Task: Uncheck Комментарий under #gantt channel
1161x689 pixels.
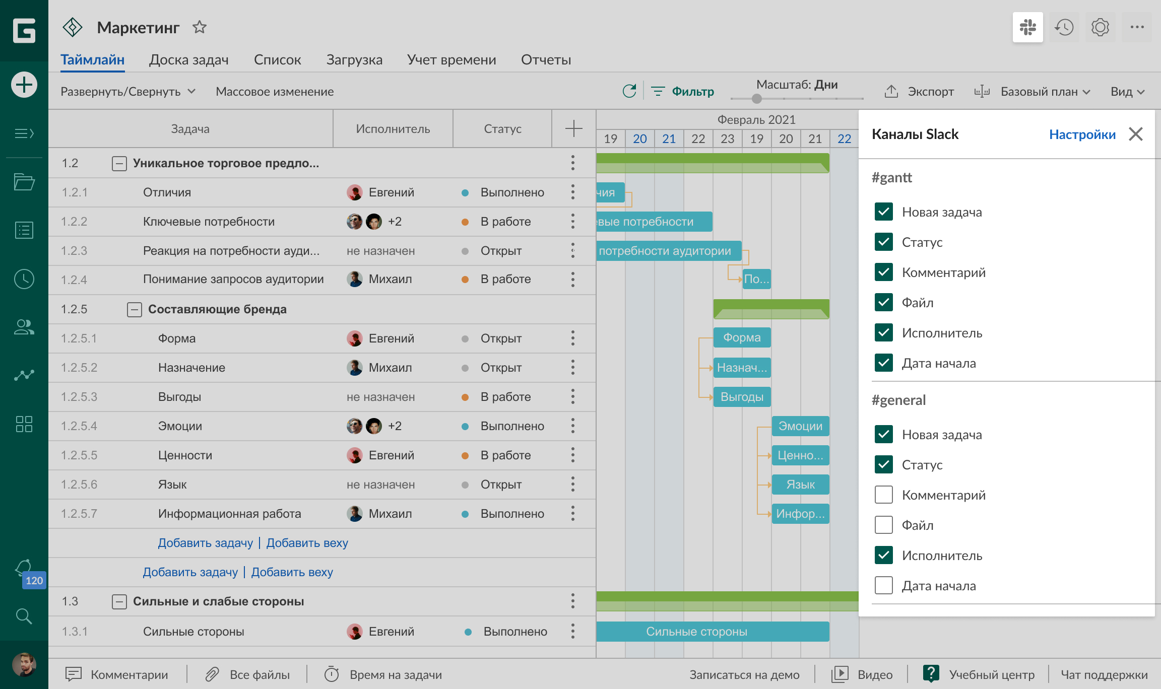Action: click(x=884, y=272)
